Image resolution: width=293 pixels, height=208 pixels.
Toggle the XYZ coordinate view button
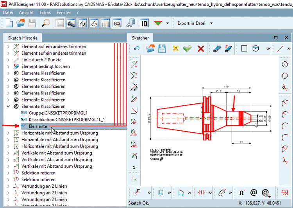(x=94, y=23)
